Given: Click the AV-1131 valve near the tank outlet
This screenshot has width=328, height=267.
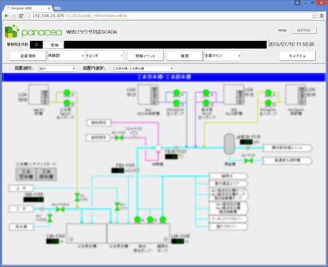Looking at the screenshot, I should click(248, 160).
